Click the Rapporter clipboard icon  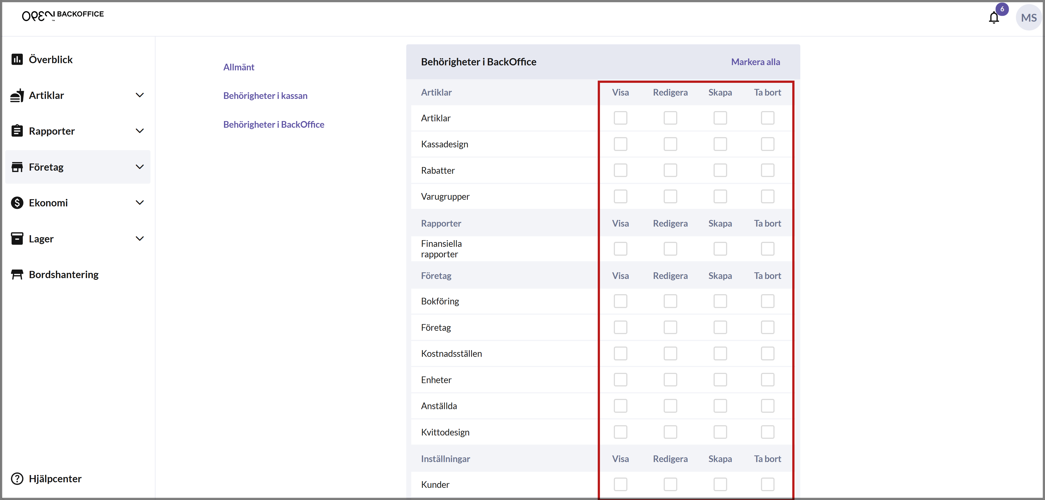coord(17,131)
